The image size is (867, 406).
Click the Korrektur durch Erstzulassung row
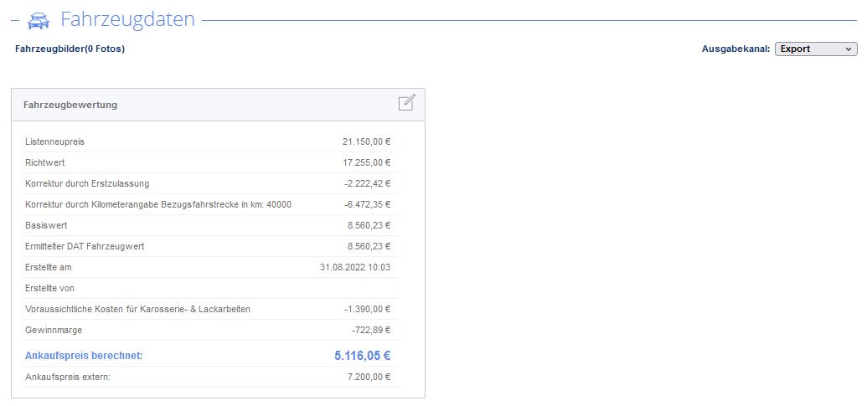[x=209, y=184]
